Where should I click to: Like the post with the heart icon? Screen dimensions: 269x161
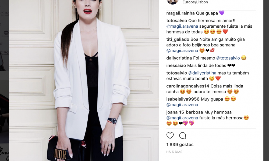170,136
